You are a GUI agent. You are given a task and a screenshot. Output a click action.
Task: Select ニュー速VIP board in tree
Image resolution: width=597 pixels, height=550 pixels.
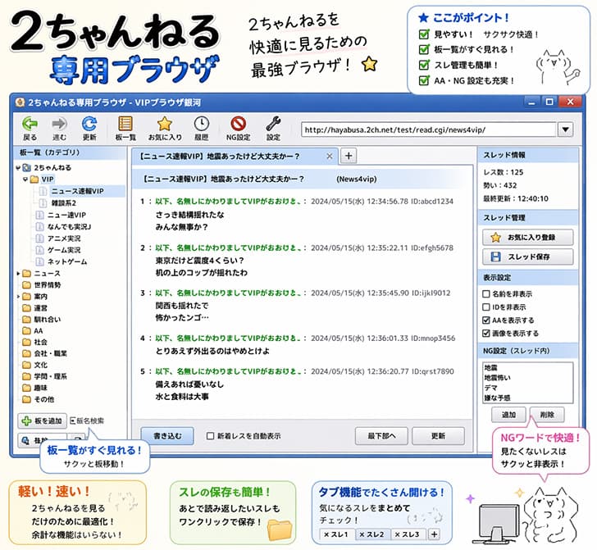click(x=66, y=215)
